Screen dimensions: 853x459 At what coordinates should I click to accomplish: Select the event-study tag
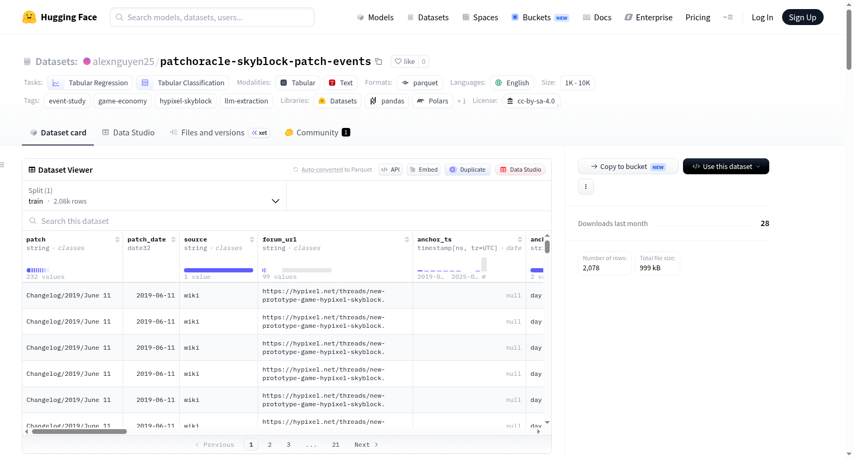click(67, 101)
